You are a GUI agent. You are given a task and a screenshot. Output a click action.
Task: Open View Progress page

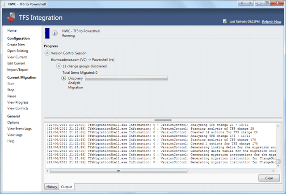click(x=18, y=102)
